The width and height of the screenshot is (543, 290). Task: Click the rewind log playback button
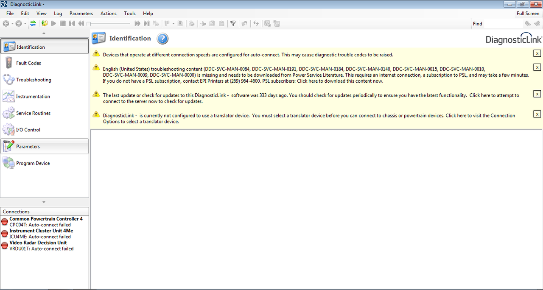[81, 24]
